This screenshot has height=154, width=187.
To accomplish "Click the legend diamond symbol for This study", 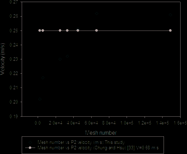I will coord(30,142).
